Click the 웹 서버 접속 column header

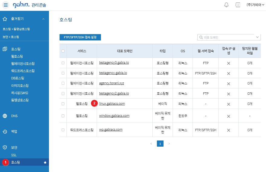tap(206, 51)
